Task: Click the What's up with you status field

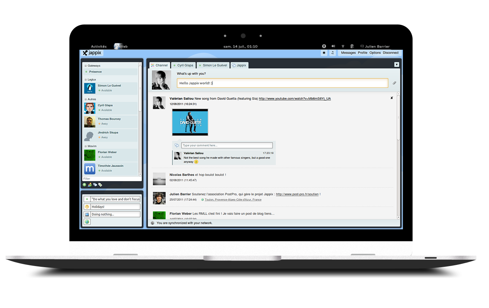Action: [x=282, y=83]
